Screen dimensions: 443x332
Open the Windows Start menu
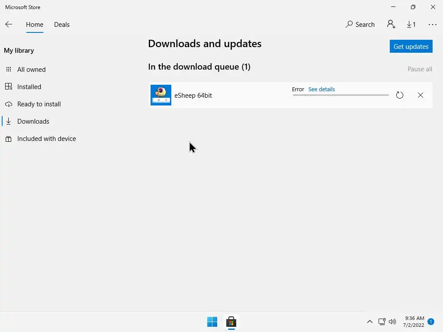(212, 322)
